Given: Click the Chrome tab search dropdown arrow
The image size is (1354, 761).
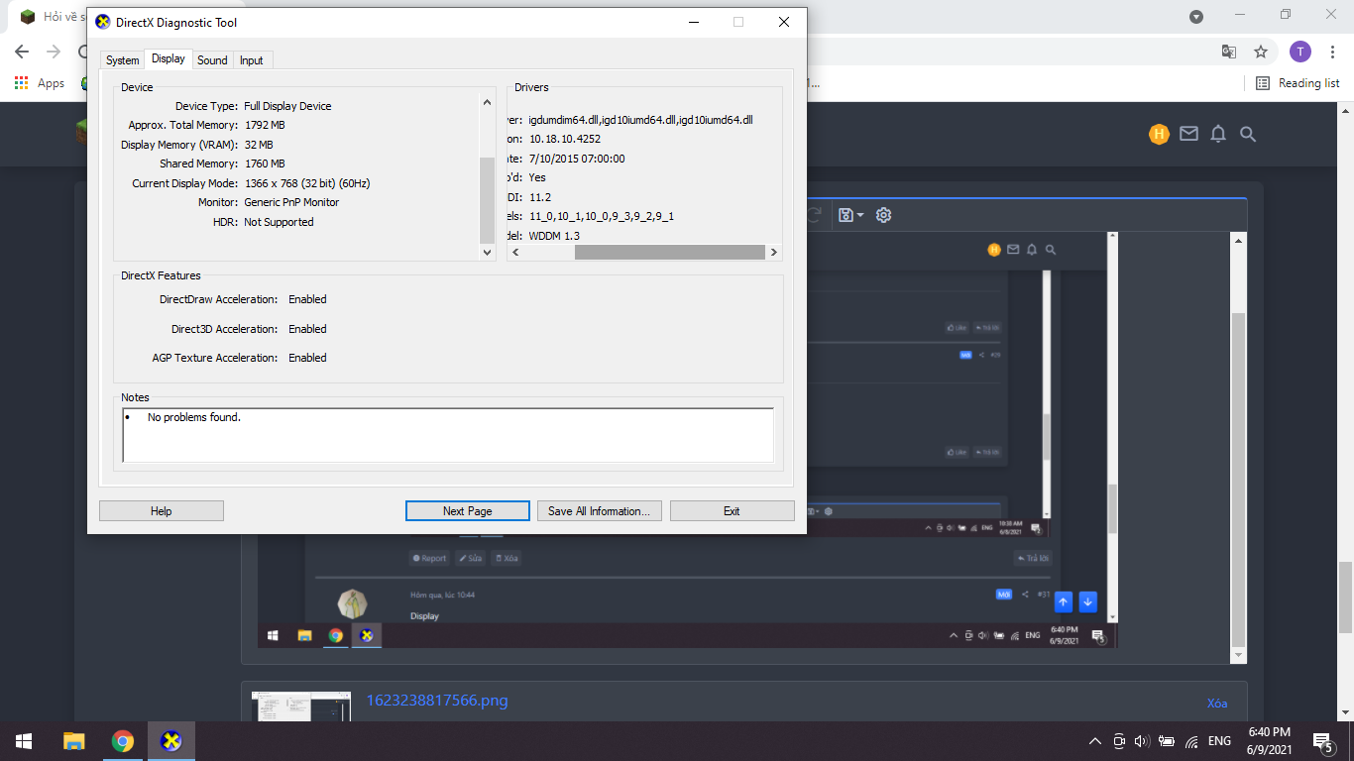Looking at the screenshot, I should click(1196, 16).
